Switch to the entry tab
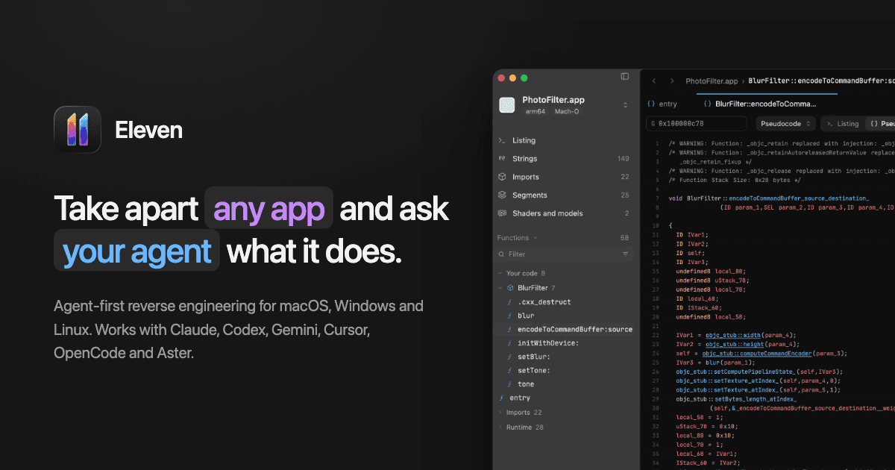The height and width of the screenshot is (470, 895). pos(662,104)
